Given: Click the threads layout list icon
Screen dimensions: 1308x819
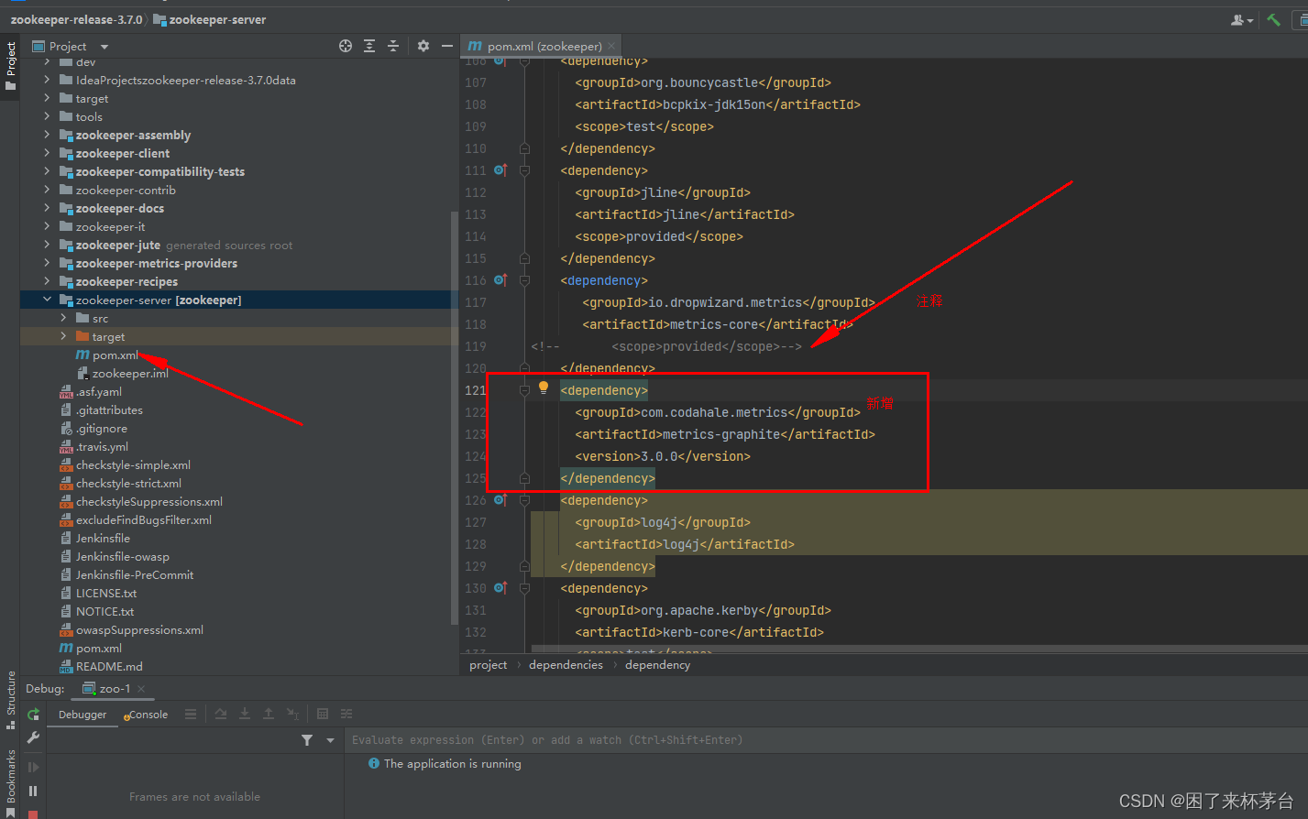Looking at the screenshot, I should click(x=191, y=714).
